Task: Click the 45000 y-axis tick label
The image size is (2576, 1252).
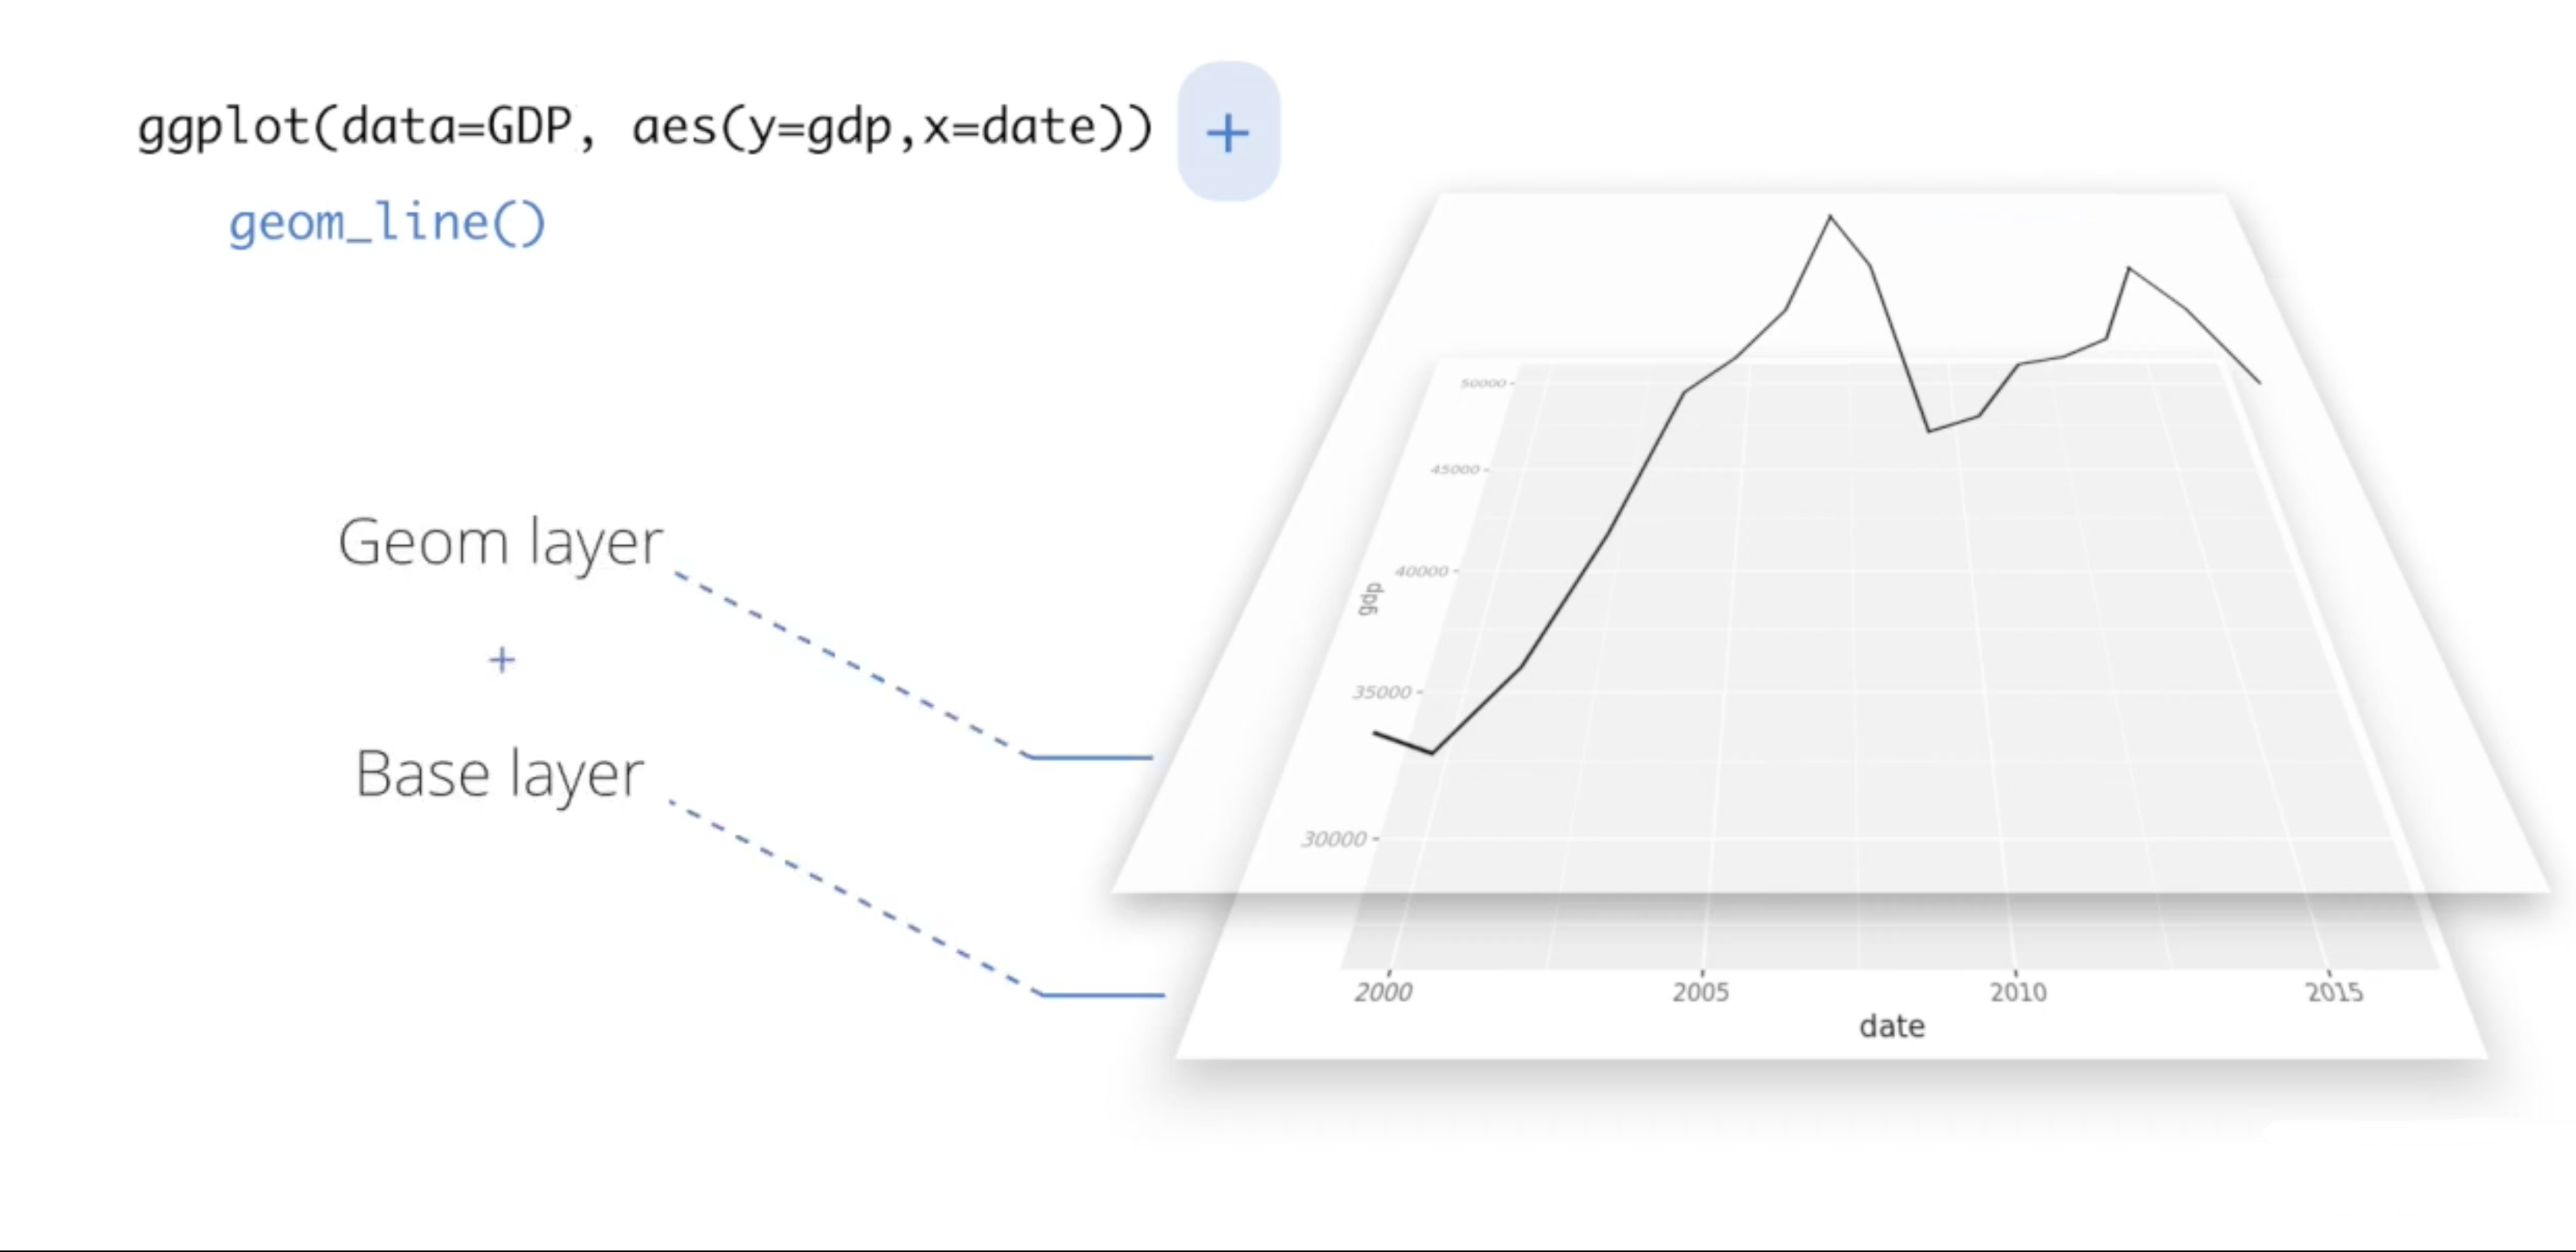Action: (x=1454, y=470)
